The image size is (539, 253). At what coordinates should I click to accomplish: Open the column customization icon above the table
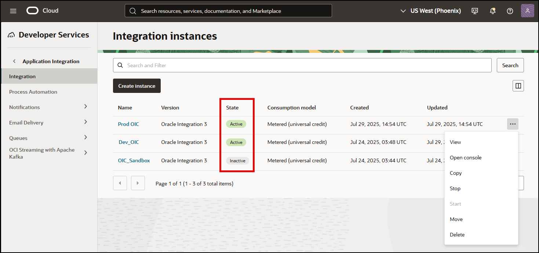pos(518,86)
